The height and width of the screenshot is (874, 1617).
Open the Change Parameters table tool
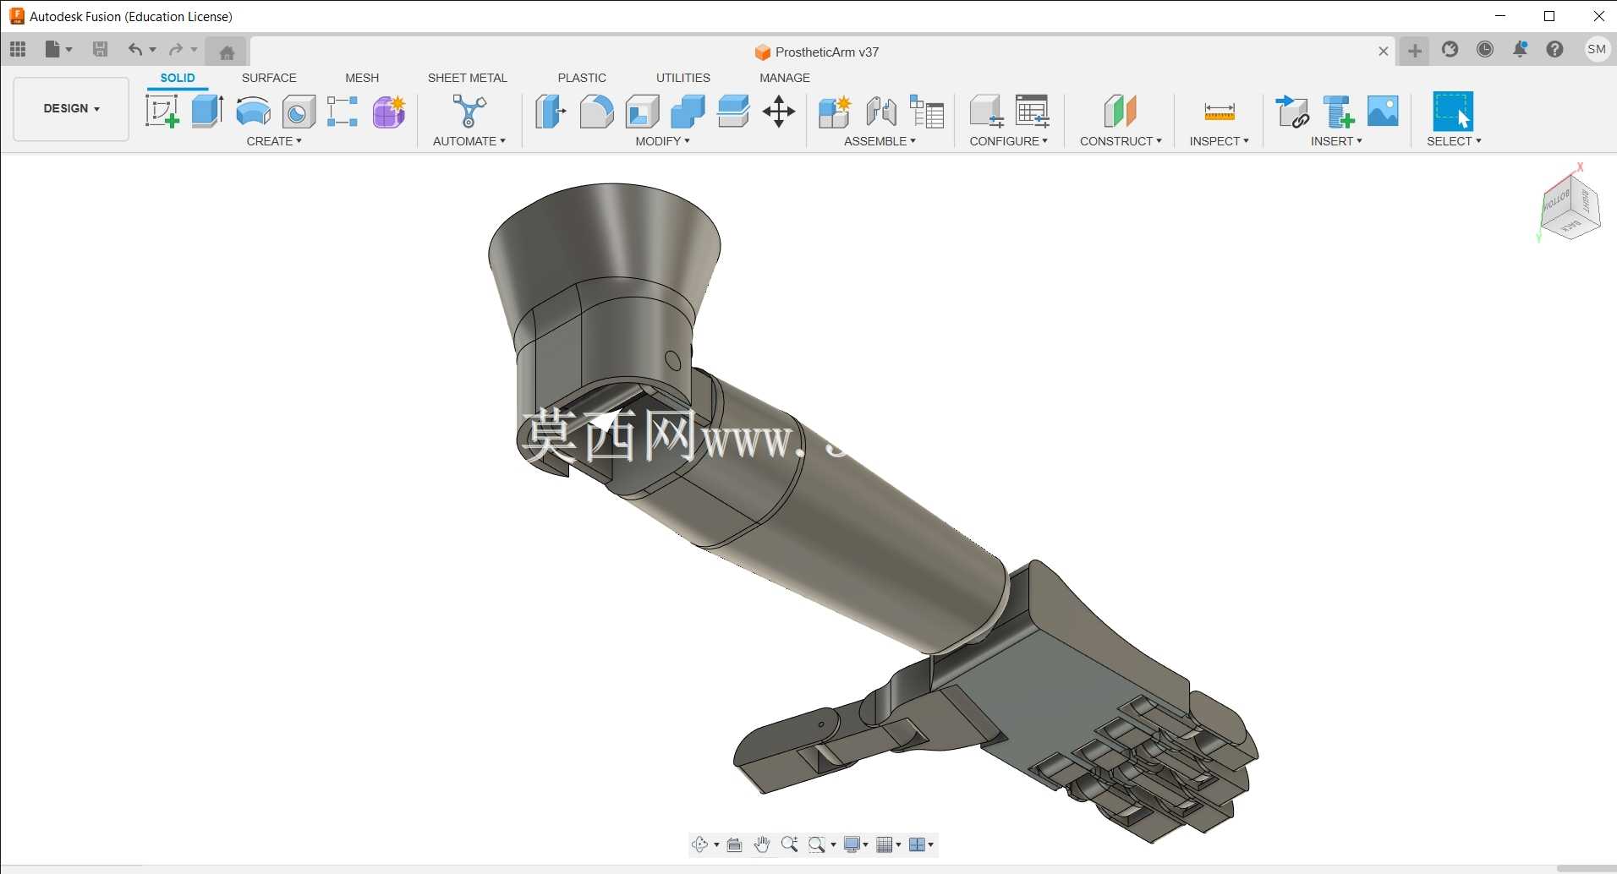(x=1032, y=111)
